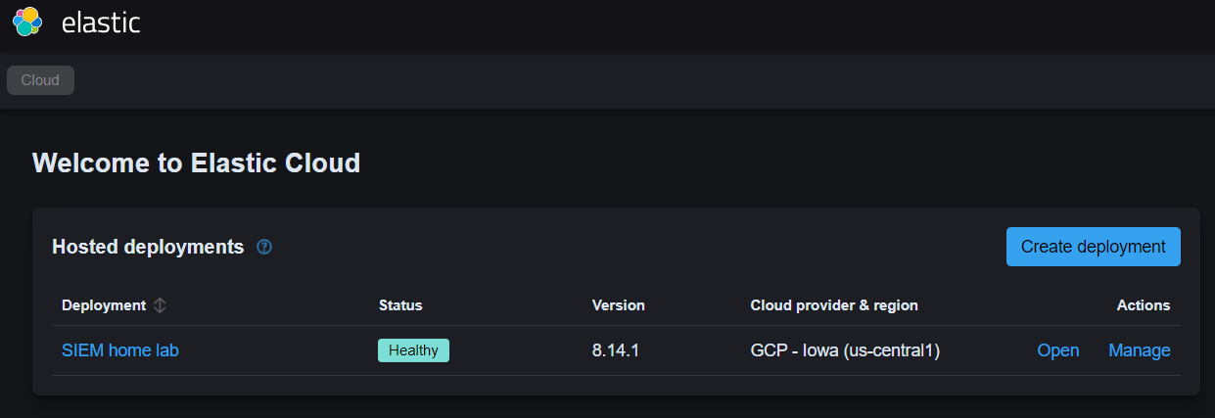Screen dimensions: 1215x418
Task: Click the Version column header
Action: [x=619, y=305]
